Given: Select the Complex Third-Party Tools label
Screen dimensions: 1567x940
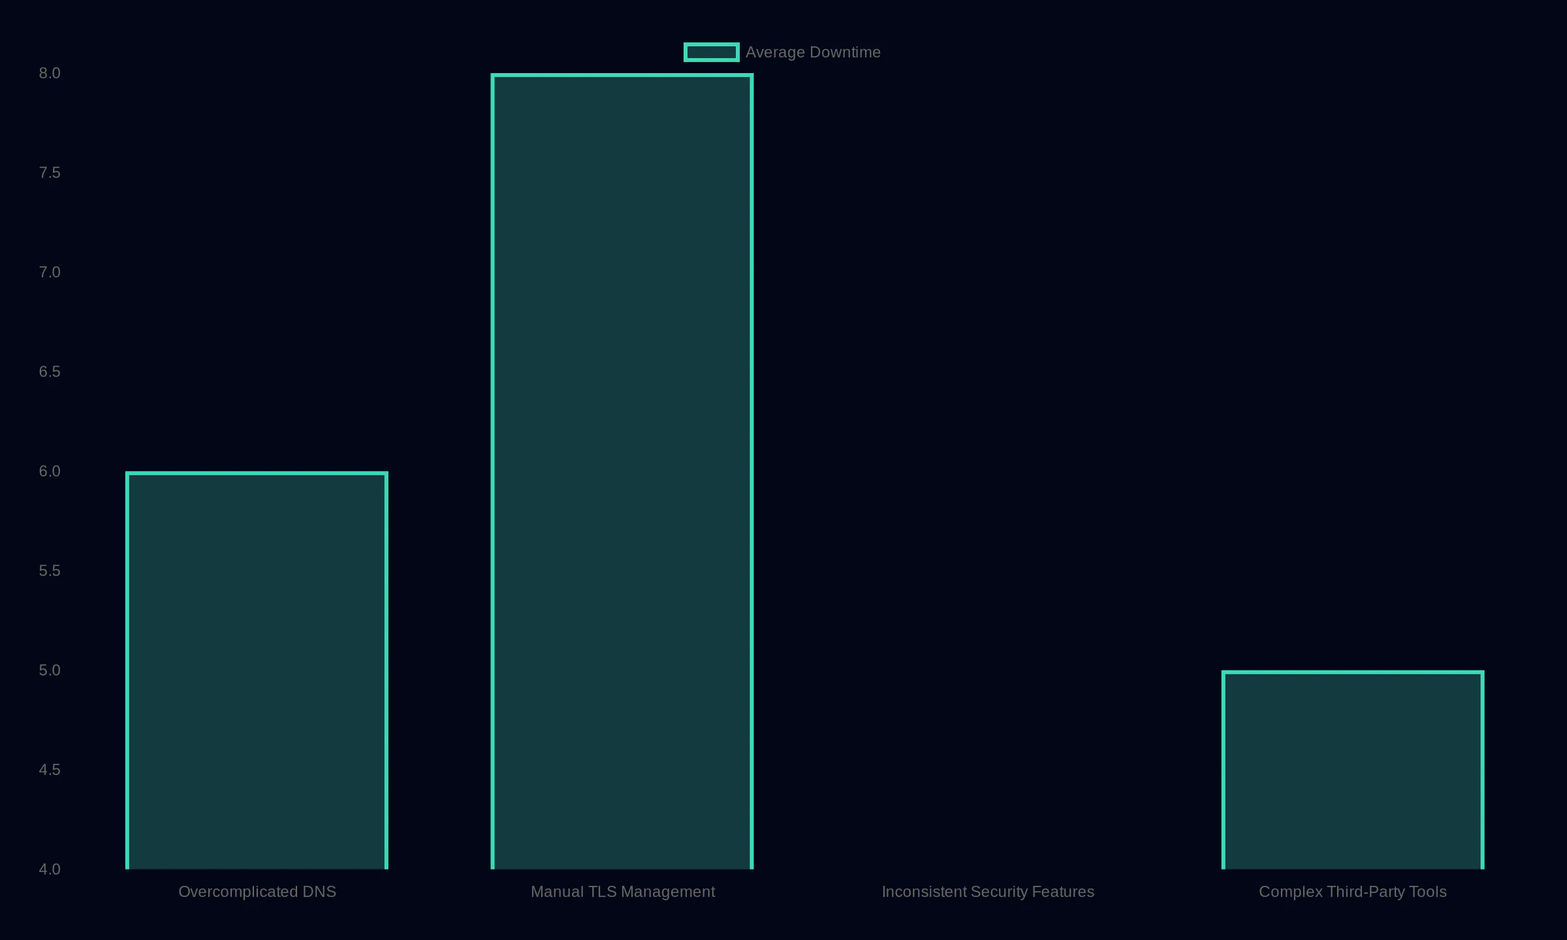Looking at the screenshot, I should [x=1352, y=892].
